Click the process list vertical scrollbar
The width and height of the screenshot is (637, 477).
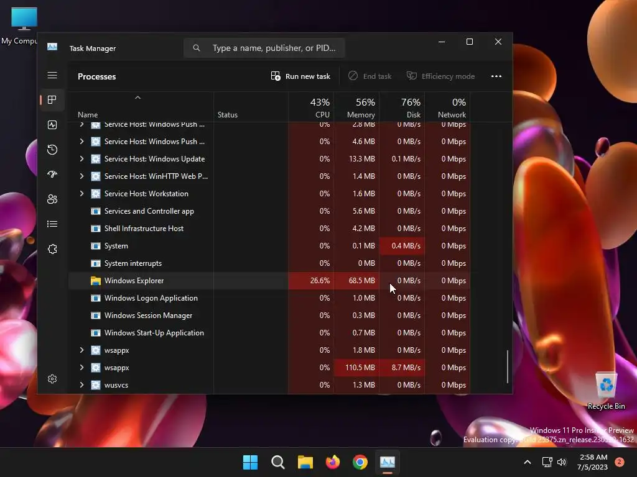coord(508,366)
